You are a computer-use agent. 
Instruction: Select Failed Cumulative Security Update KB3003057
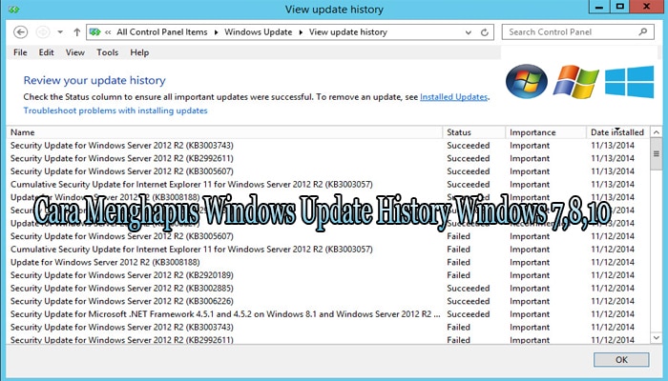coord(328,250)
